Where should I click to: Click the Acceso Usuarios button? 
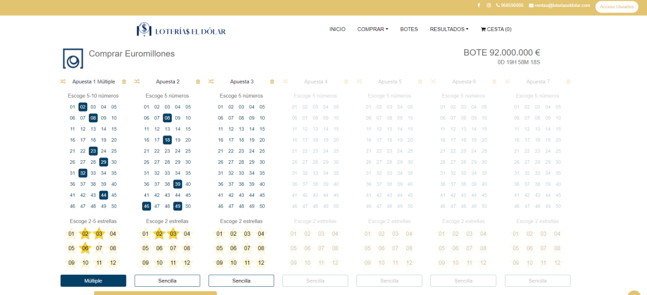(x=617, y=7)
